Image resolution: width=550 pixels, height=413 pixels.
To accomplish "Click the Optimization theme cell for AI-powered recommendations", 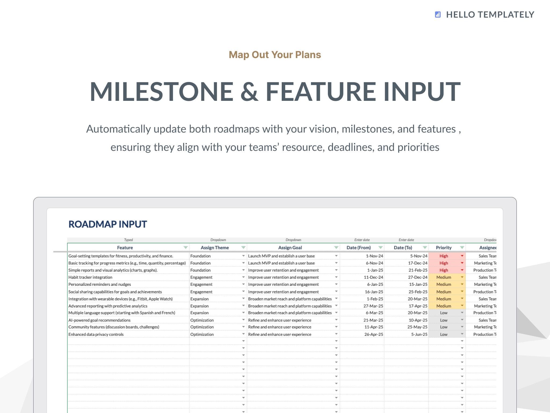I will 218,320.
